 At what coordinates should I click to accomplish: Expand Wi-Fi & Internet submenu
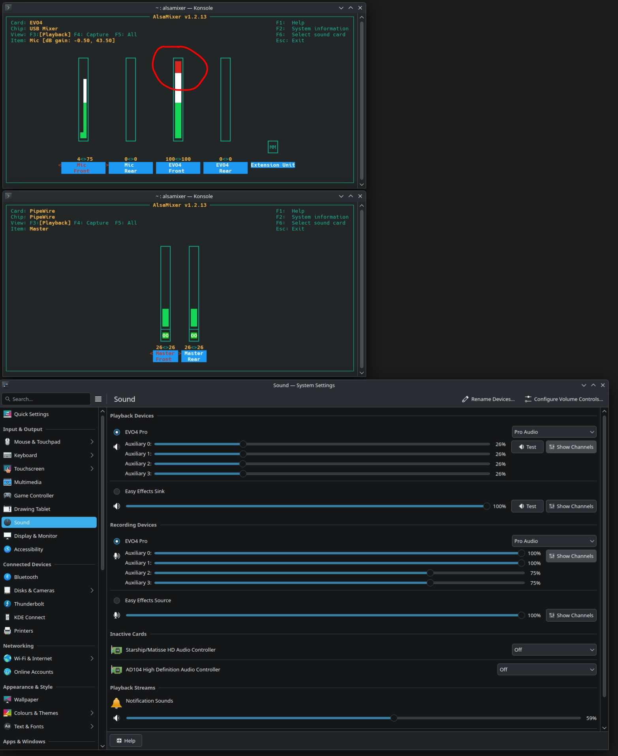click(92, 658)
